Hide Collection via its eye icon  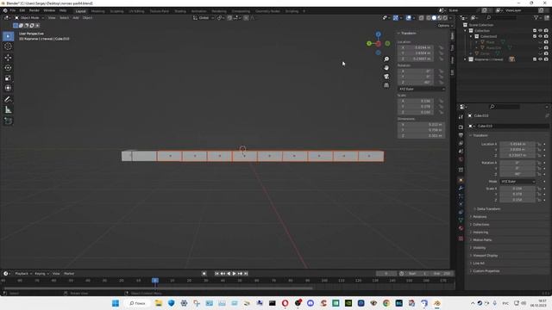click(x=541, y=31)
